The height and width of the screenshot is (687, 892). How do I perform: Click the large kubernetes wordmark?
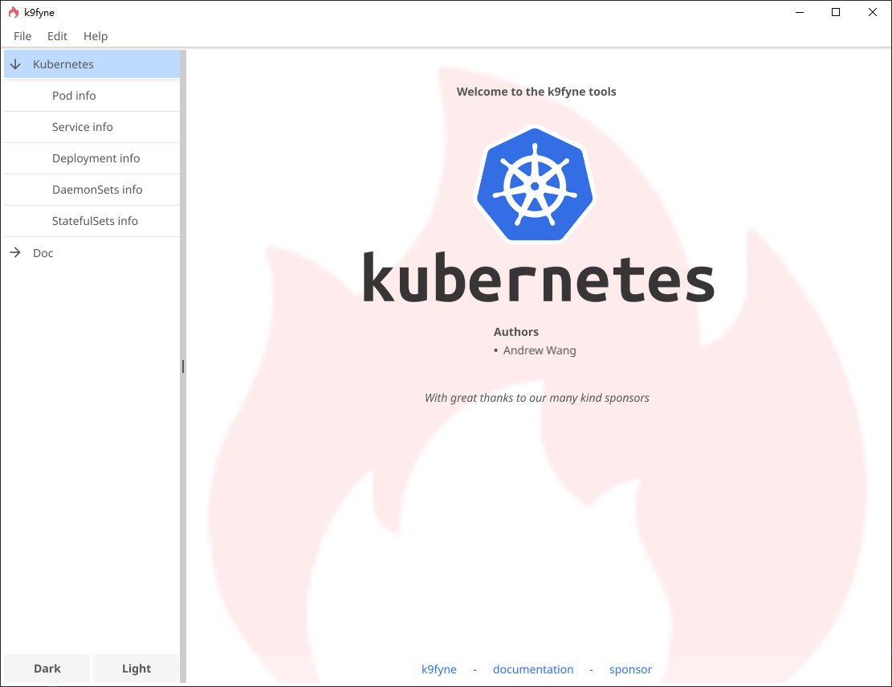[538, 277]
